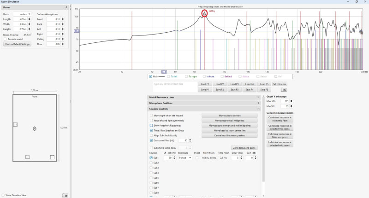Click Move subs to corners
The image size is (369, 198).
point(230,116)
